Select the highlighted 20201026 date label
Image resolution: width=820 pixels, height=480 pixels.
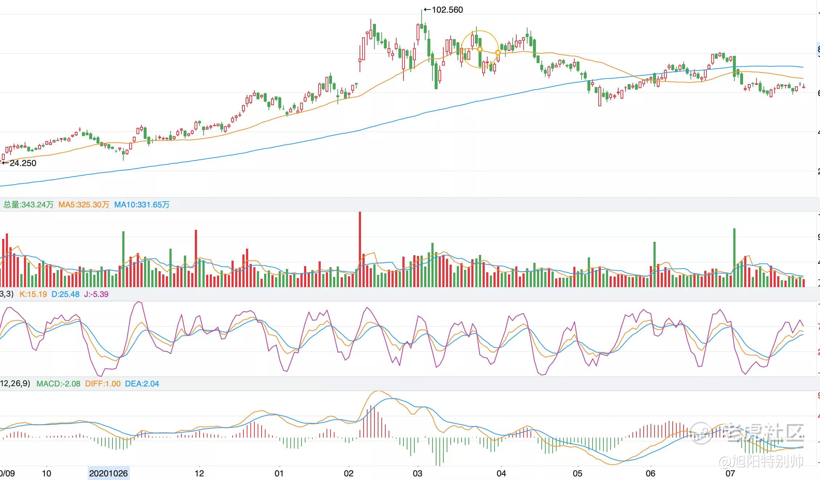tap(108, 473)
